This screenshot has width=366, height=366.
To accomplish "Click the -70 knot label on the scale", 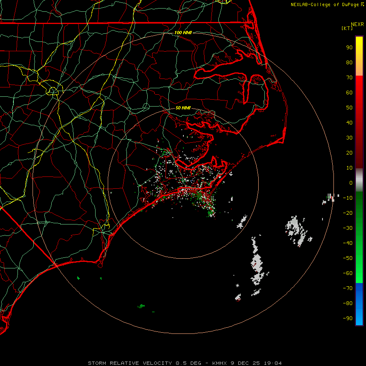I will tap(348, 288).
